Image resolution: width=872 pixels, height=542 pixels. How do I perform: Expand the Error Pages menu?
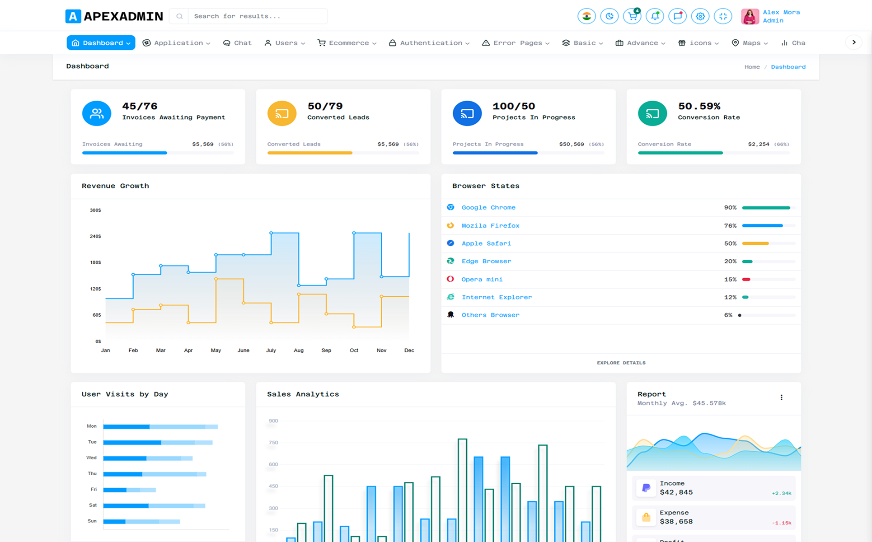click(x=516, y=43)
